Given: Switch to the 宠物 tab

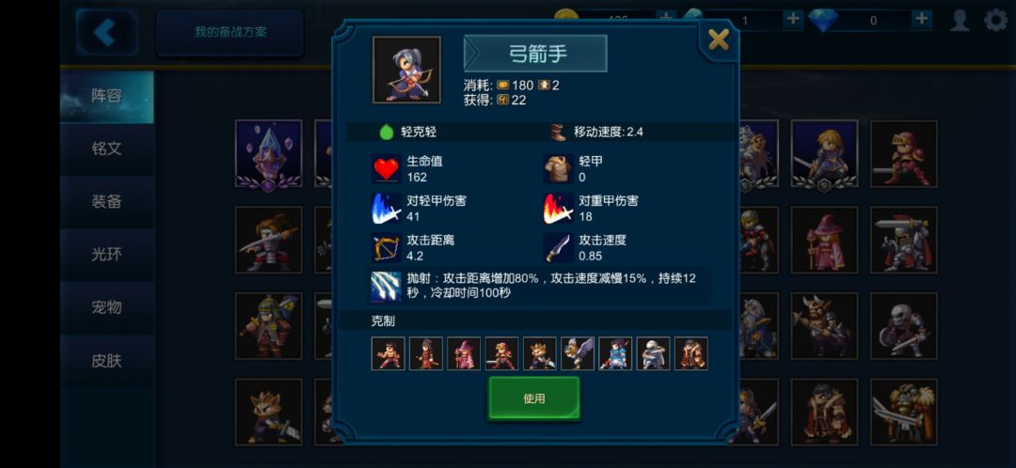Looking at the screenshot, I should click(107, 307).
